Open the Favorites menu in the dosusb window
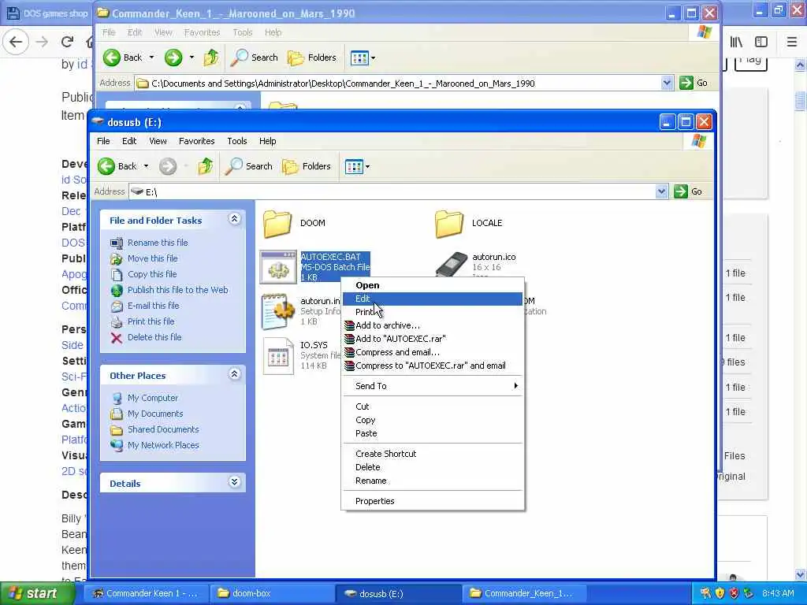This screenshot has height=605, width=807. [x=196, y=141]
